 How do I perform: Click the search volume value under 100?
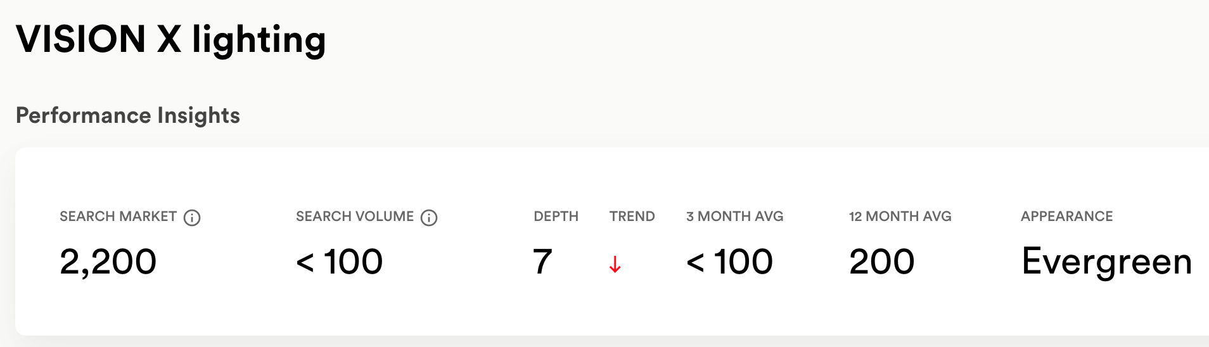340,262
